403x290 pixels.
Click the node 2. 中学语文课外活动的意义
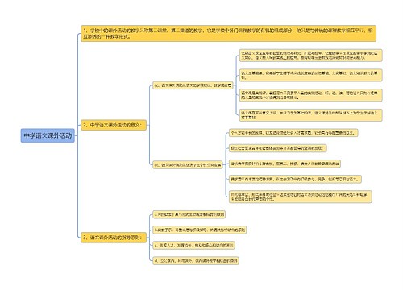114,125
